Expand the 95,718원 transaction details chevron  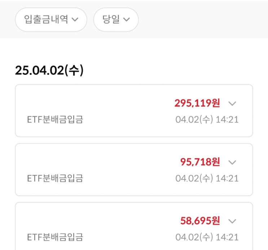[x=232, y=162]
